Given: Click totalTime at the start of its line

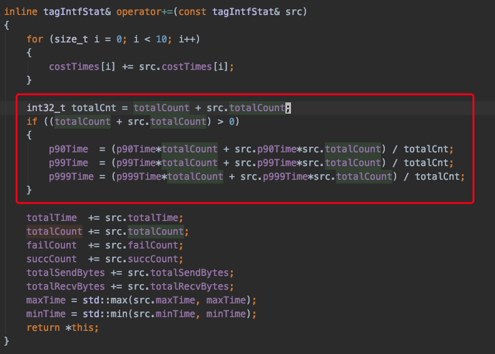Looking at the screenshot, I should pos(51,217).
